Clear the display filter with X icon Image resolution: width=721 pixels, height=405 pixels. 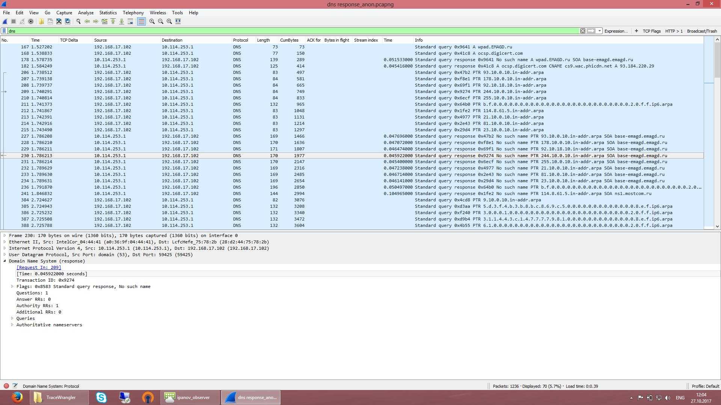click(x=582, y=31)
